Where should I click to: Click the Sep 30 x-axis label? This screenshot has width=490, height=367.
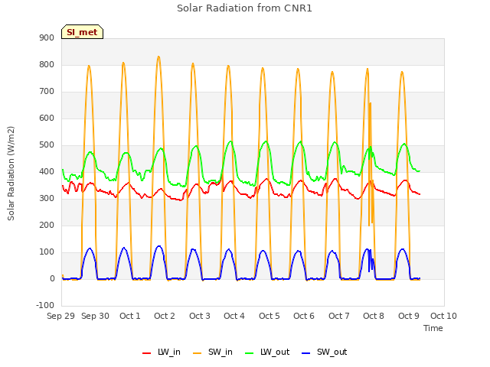95,316
